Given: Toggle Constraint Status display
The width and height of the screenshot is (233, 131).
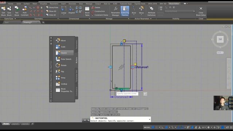Looking at the screenshot, I should [x=100, y=15].
